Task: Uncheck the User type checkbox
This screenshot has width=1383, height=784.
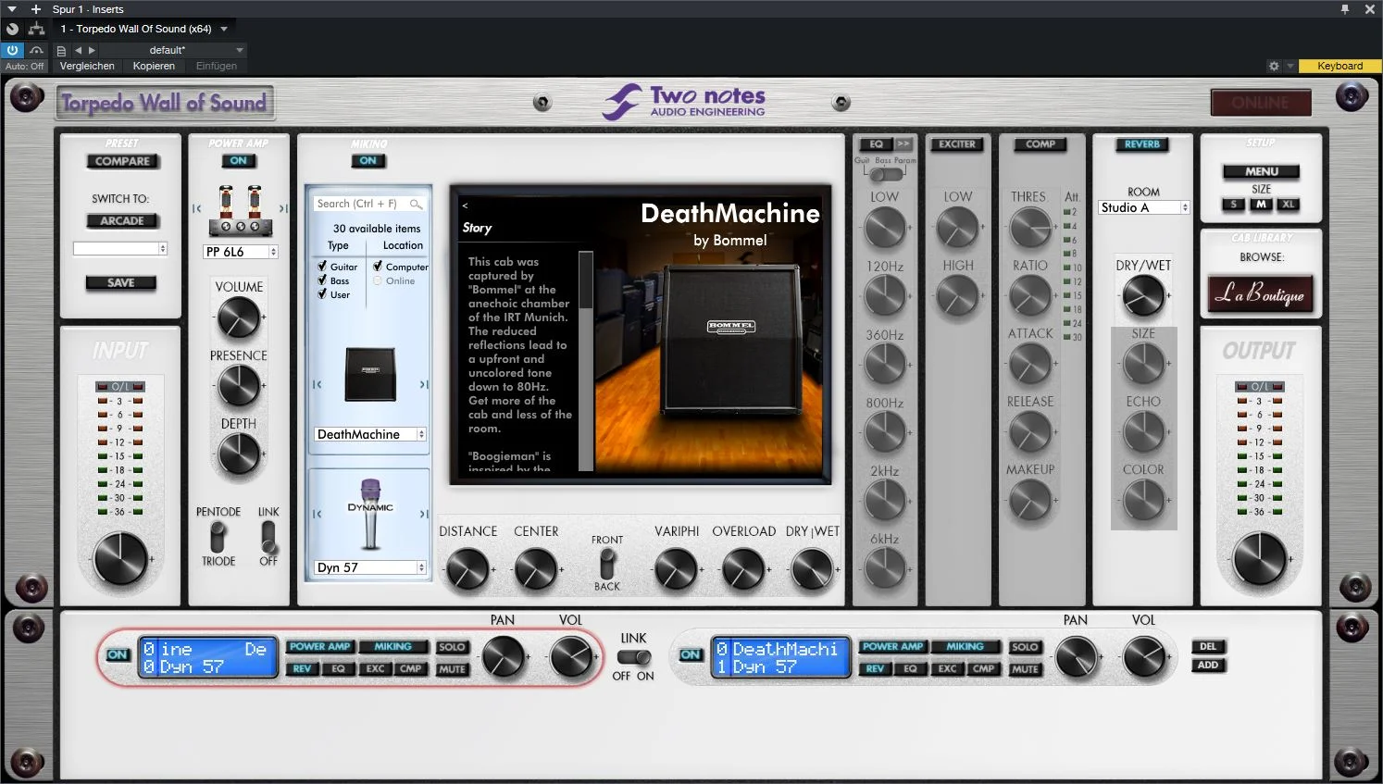Action: (322, 293)
